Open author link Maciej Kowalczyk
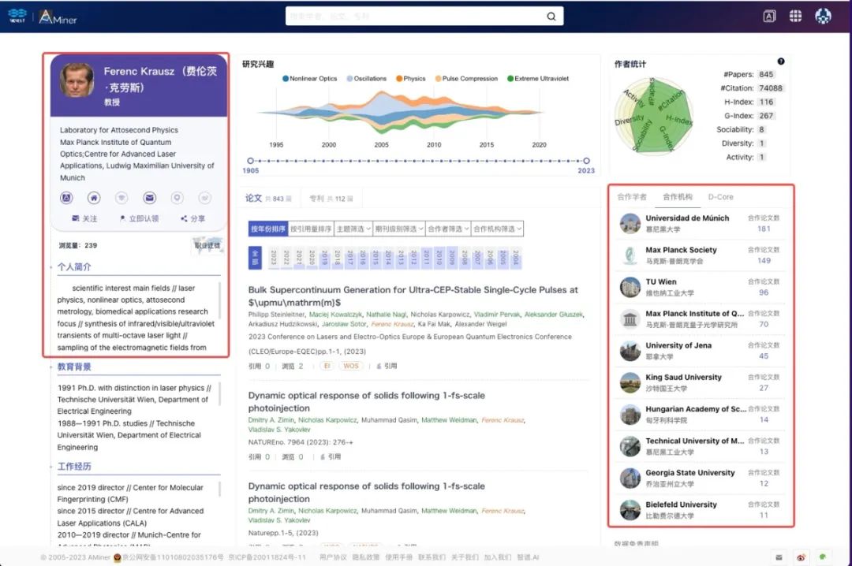 click(335, 315)
